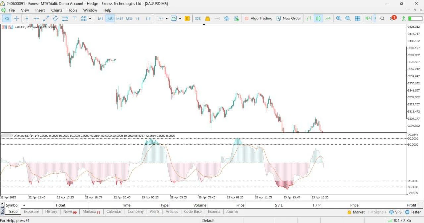This screenshot has height=223, width=424.
Task: Open the Calendar tab
Action: pyautogui.click(x=114, y=212)
